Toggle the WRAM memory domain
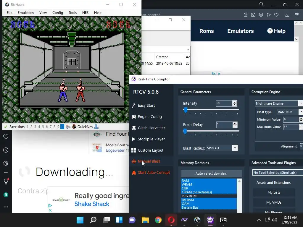 click(x=209, y=184)
